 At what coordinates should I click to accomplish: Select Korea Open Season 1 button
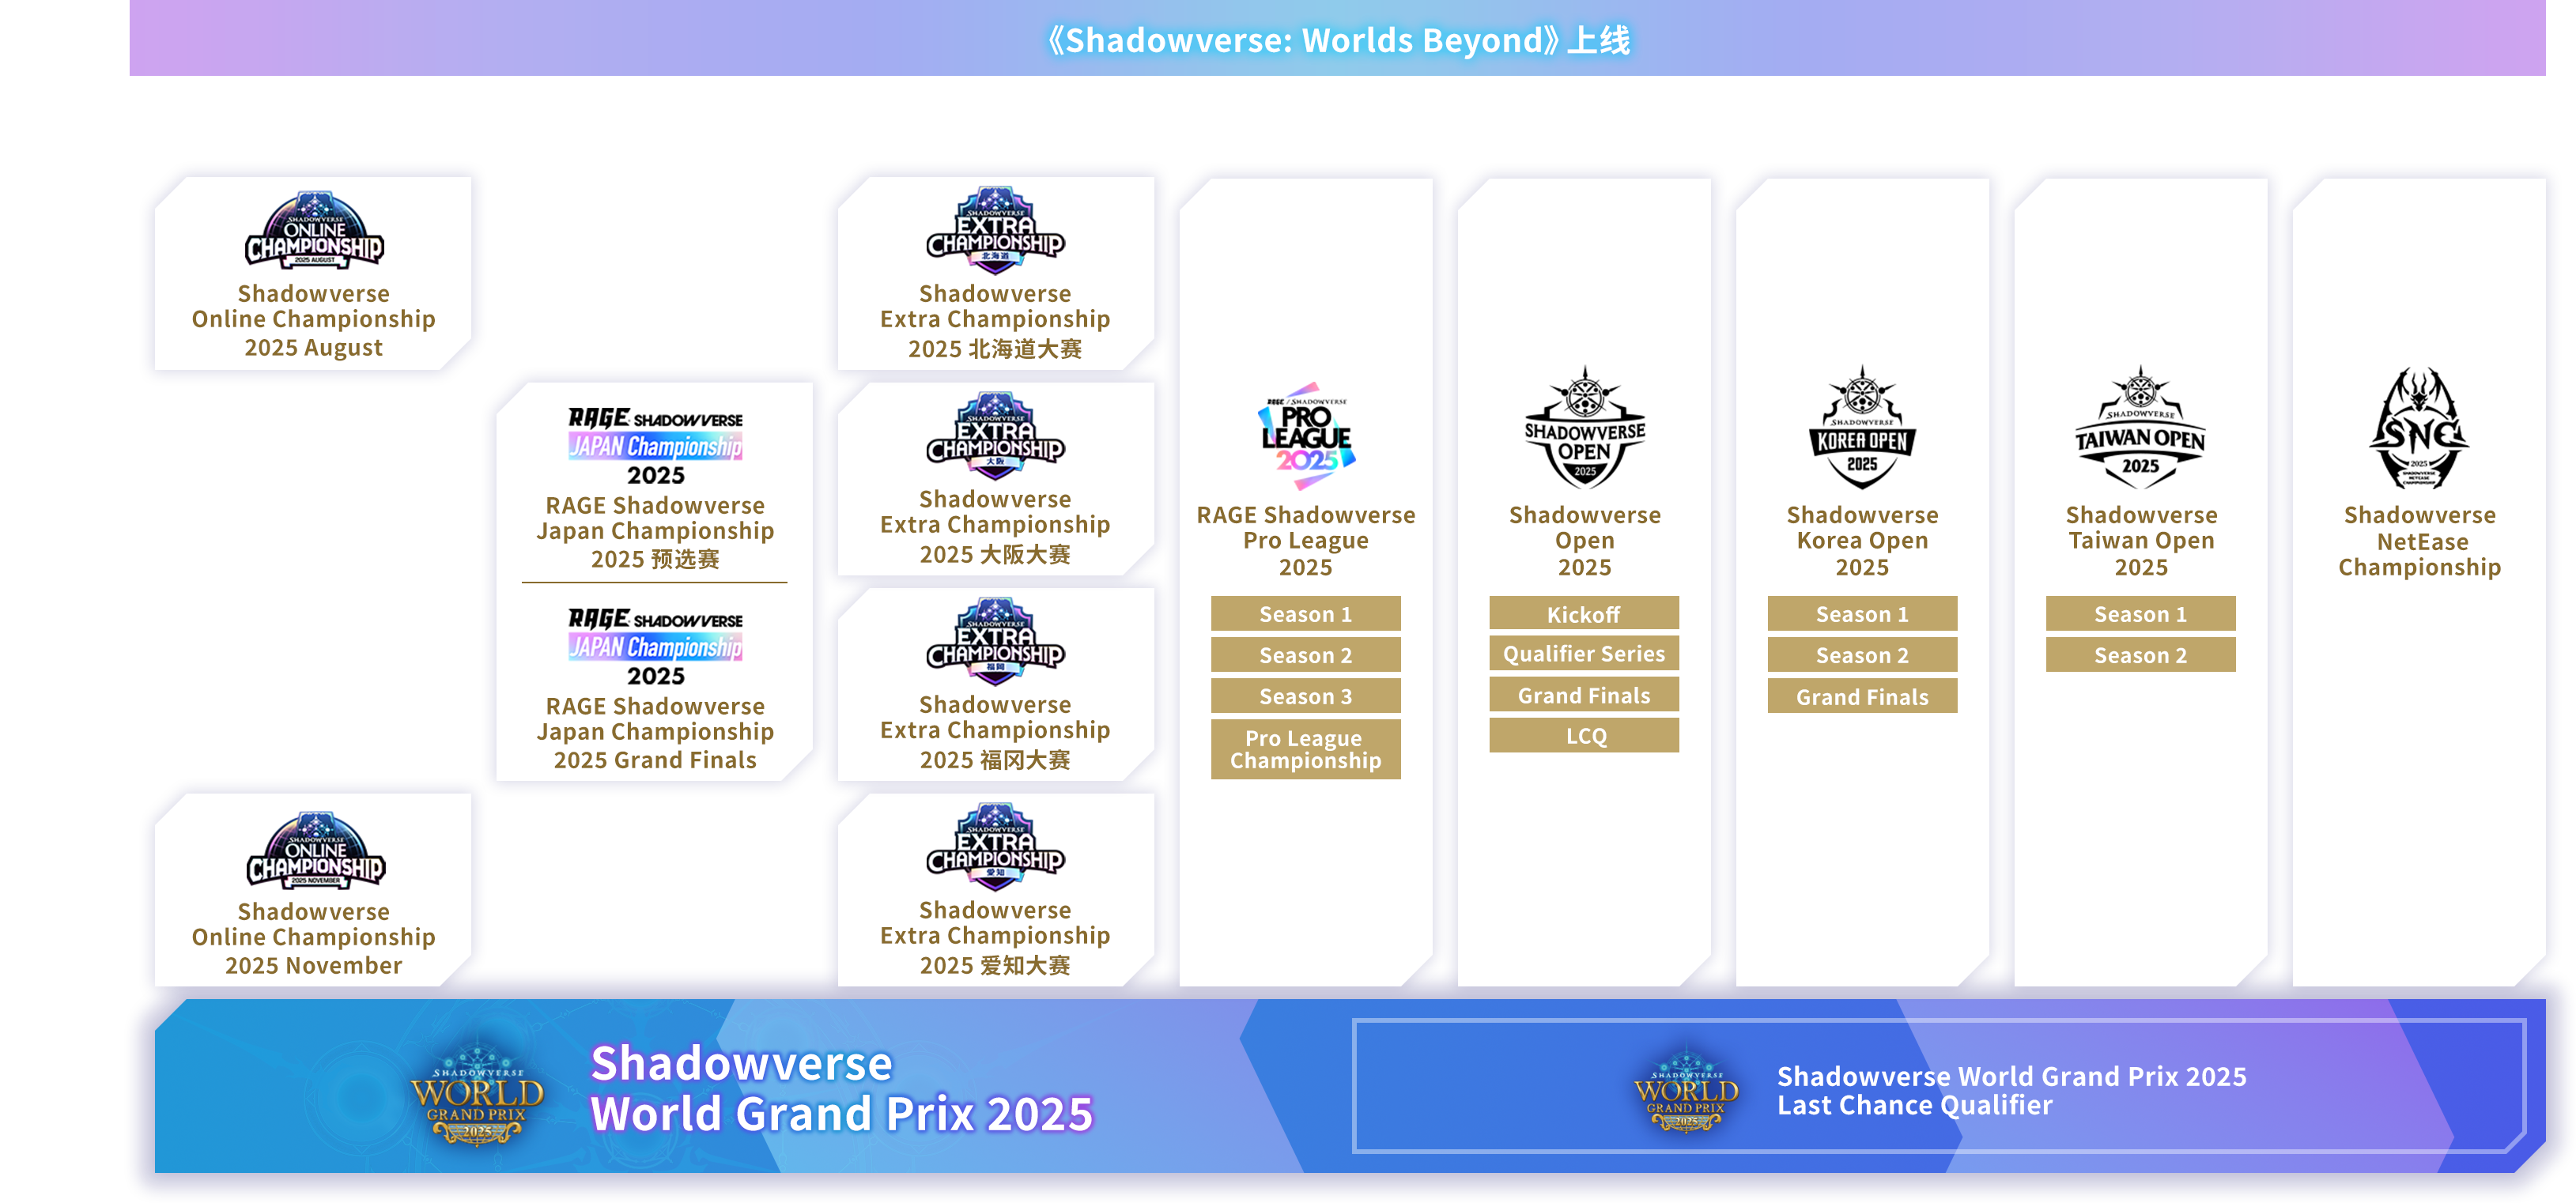[1862, 614]
